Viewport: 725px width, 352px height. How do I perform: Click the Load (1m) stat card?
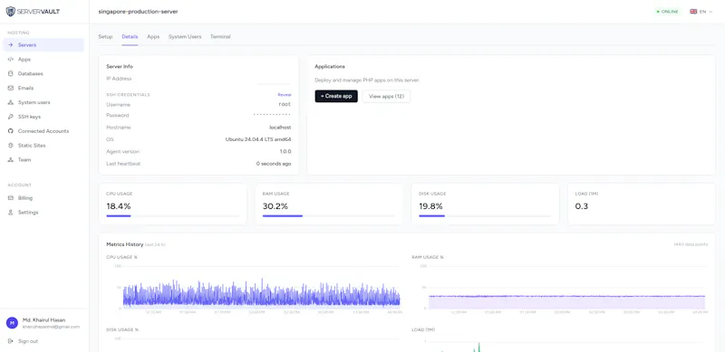click(x=642, y=205)
